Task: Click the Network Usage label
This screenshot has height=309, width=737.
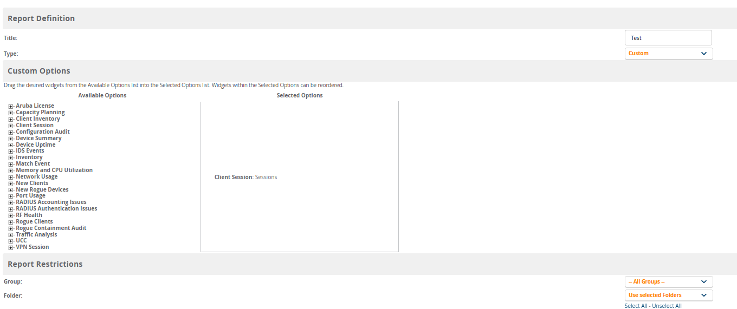Action: (37, 176)
